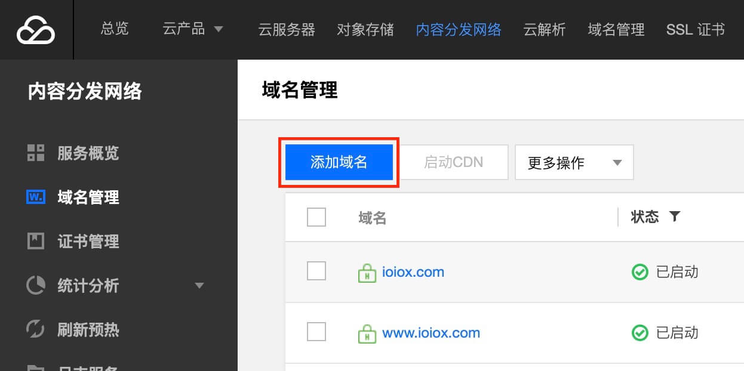Switch to 云服务器 in top navigation

pos(287,29)
